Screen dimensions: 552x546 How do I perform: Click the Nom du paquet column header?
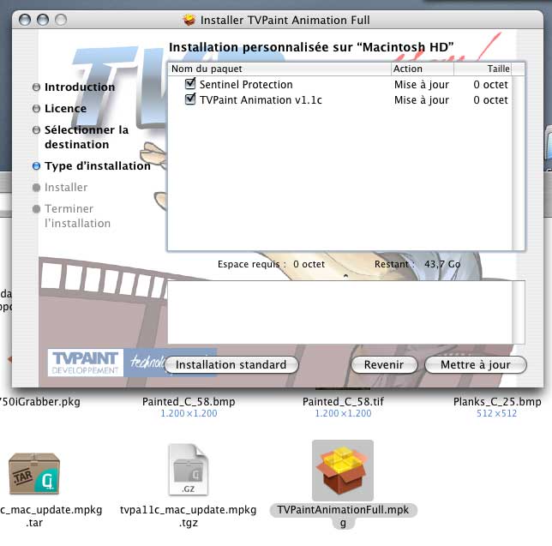coord(279,69)
